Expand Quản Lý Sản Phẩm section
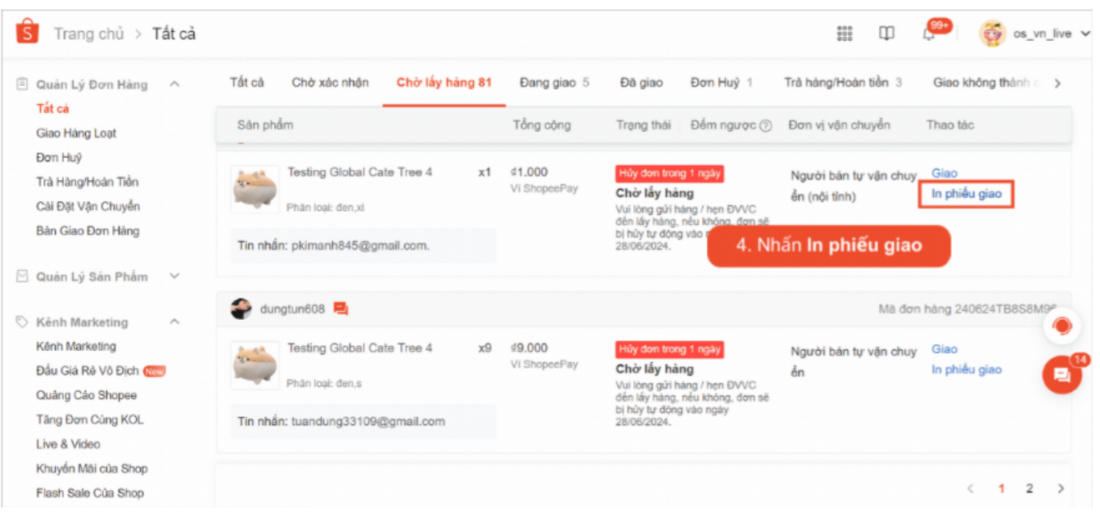1100x512 pixels. coord(174,276)
